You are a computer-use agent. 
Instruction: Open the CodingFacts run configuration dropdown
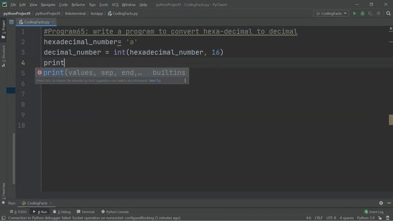[332, 14]
